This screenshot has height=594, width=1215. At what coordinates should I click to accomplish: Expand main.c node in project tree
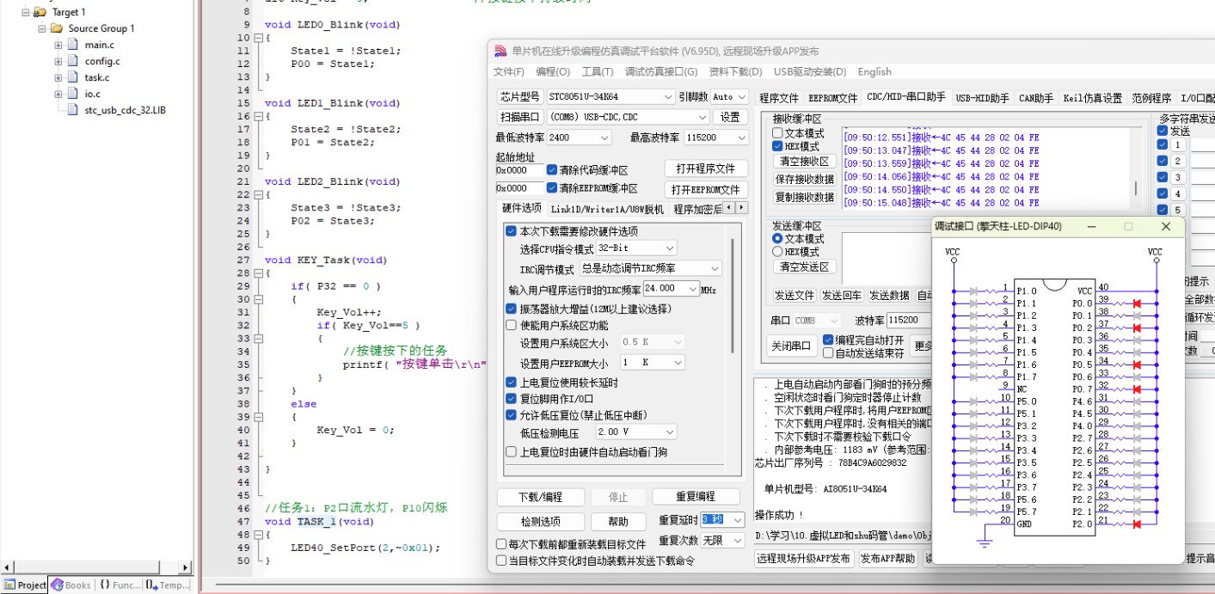[58, 45]
